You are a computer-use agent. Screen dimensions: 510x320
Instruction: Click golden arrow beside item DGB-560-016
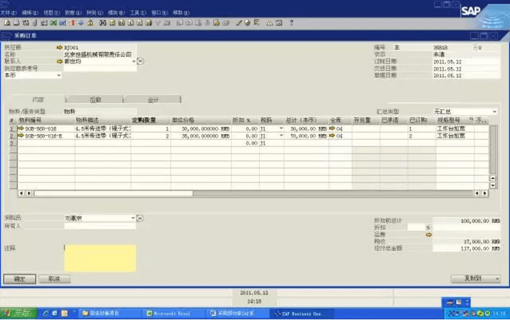(x=21, y=128)
